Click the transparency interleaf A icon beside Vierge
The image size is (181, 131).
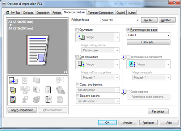[x=132, y=64]
